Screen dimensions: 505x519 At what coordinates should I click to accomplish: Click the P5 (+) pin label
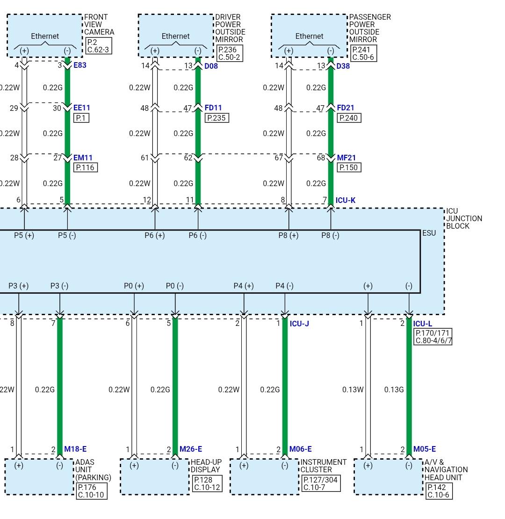24,235
